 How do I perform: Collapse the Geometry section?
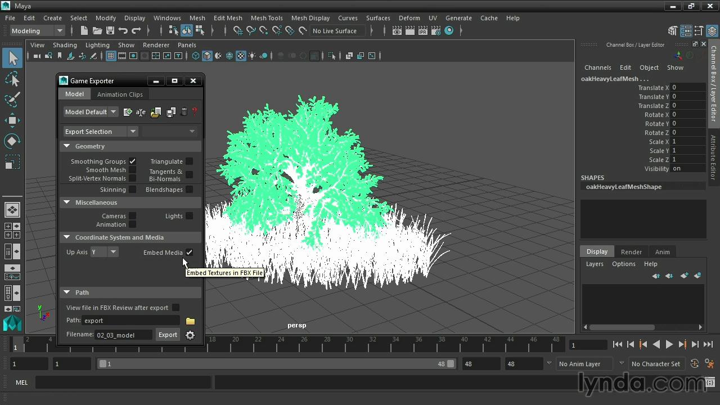point(67,146)
